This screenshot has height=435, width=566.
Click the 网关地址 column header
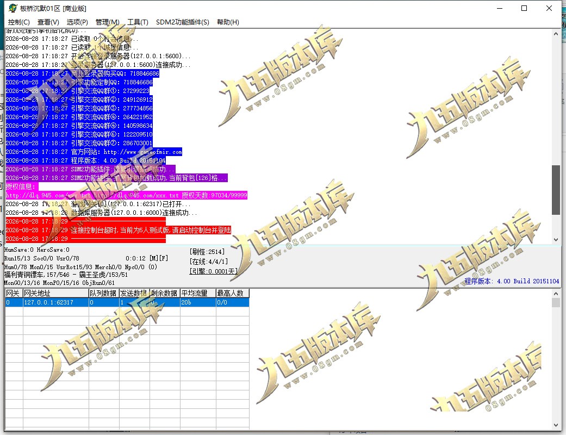[x=55, y=293]
